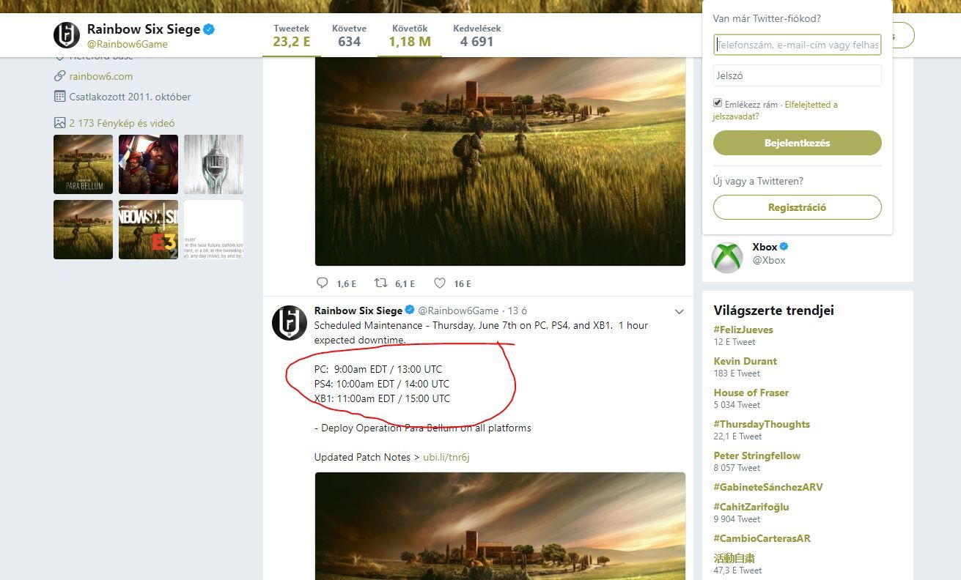Image resolution: width=961 pixels, height=580 pixels.
Task: Focus the phone or email input field
Action: [797, 45]
